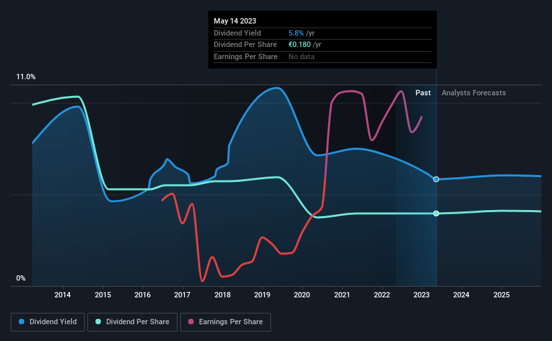The width and height of the screenshot is (552, 341).
Task: Select the blue Dividend Yield data point marker
Action: click(x=436, y=179)
